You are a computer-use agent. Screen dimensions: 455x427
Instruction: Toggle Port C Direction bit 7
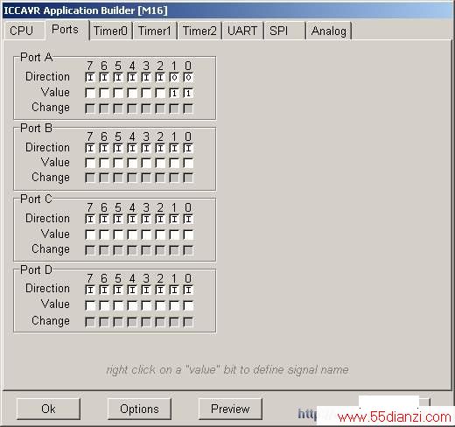pyautogui.click(x=90, y=219)
